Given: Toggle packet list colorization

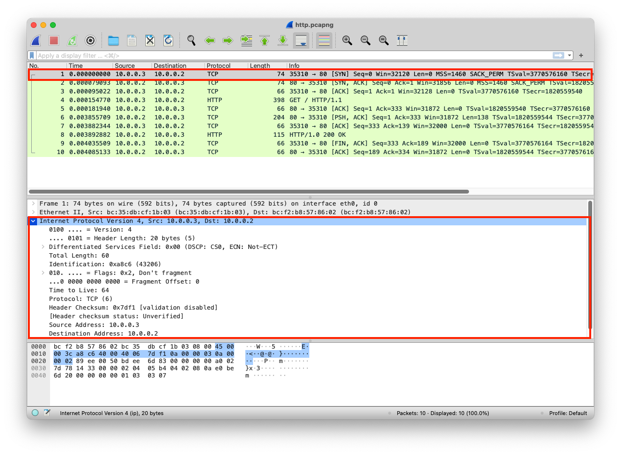Looking at the screenshot, I should pyautogui.click(x=324, y=40).
